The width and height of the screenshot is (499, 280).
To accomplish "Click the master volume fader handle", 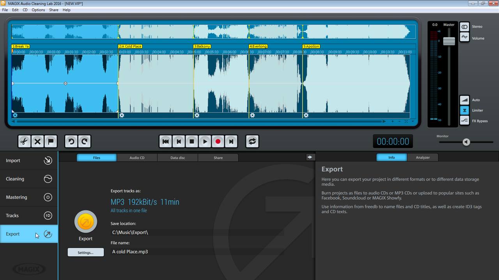I will [449, 41].
